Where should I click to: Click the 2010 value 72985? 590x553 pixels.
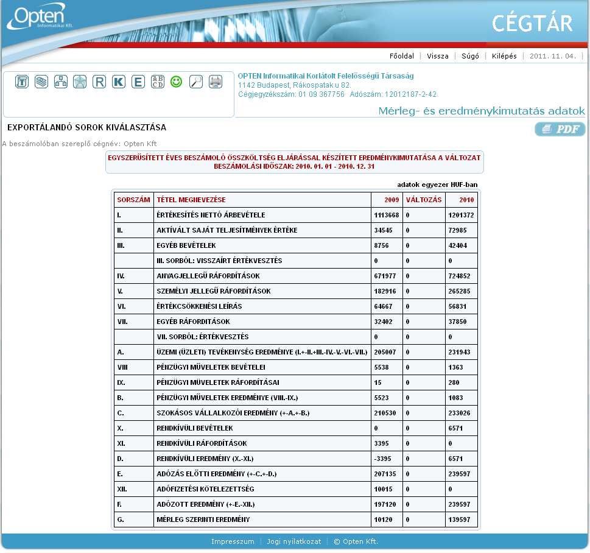(457, 230)
